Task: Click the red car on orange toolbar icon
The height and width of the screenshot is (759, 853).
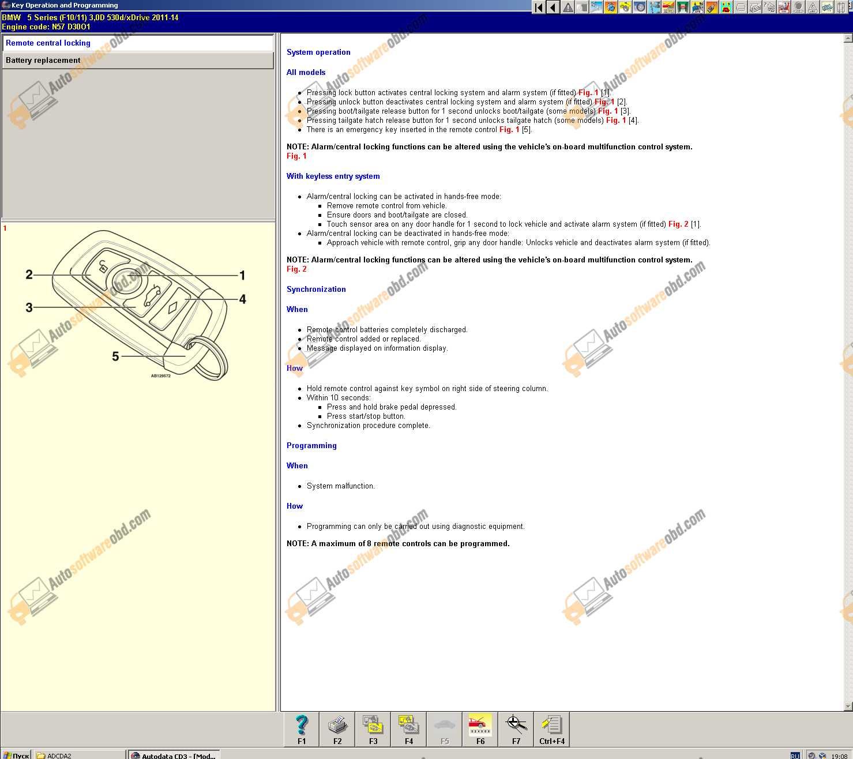Action: tap(667, 7)
